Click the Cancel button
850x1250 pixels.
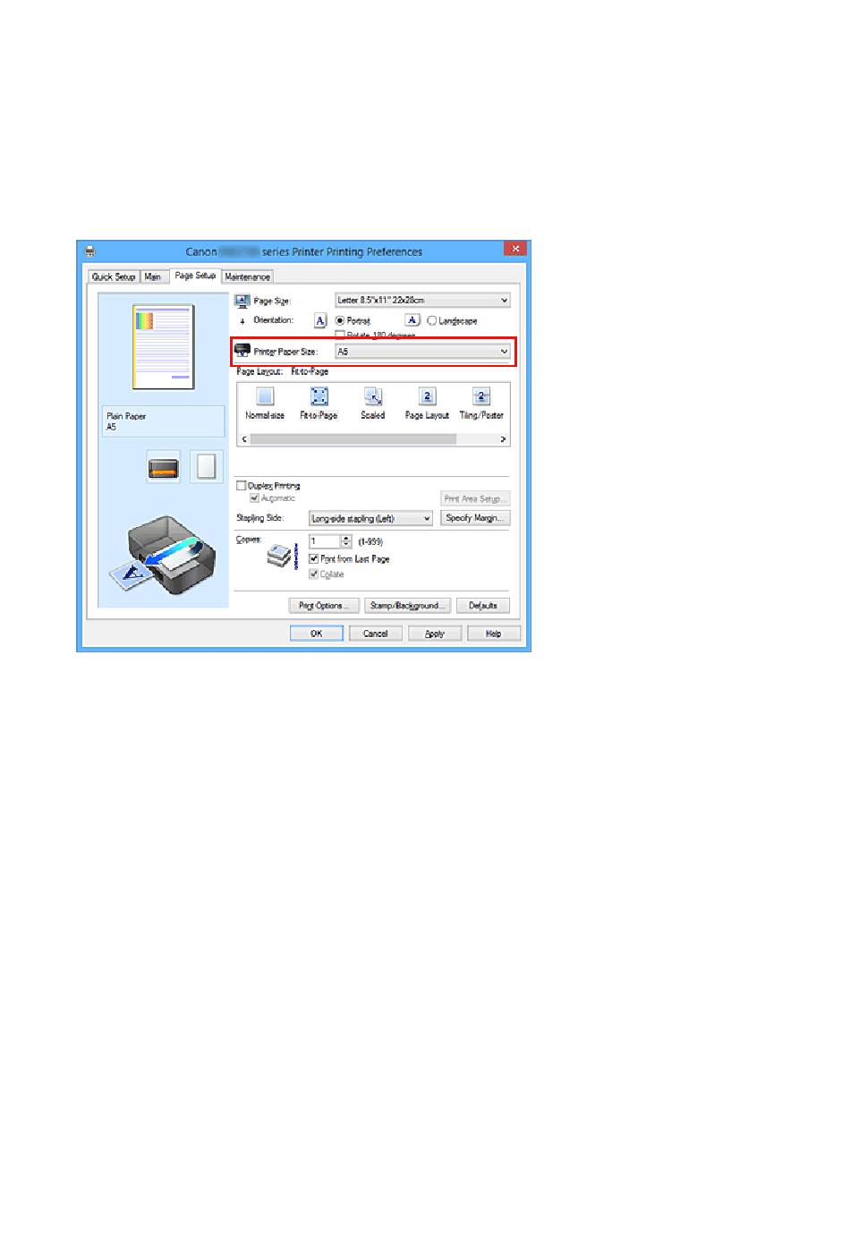tap(376, 634)
